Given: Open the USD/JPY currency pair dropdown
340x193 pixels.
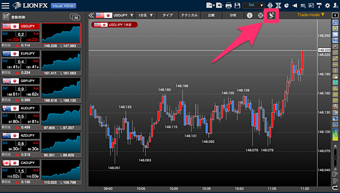Looking at the screenshot, I should [x=114, y=15].
